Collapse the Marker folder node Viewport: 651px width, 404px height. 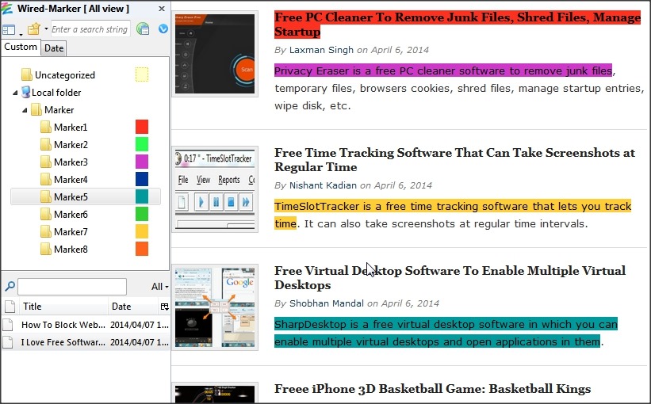click(x=25, y=110)
